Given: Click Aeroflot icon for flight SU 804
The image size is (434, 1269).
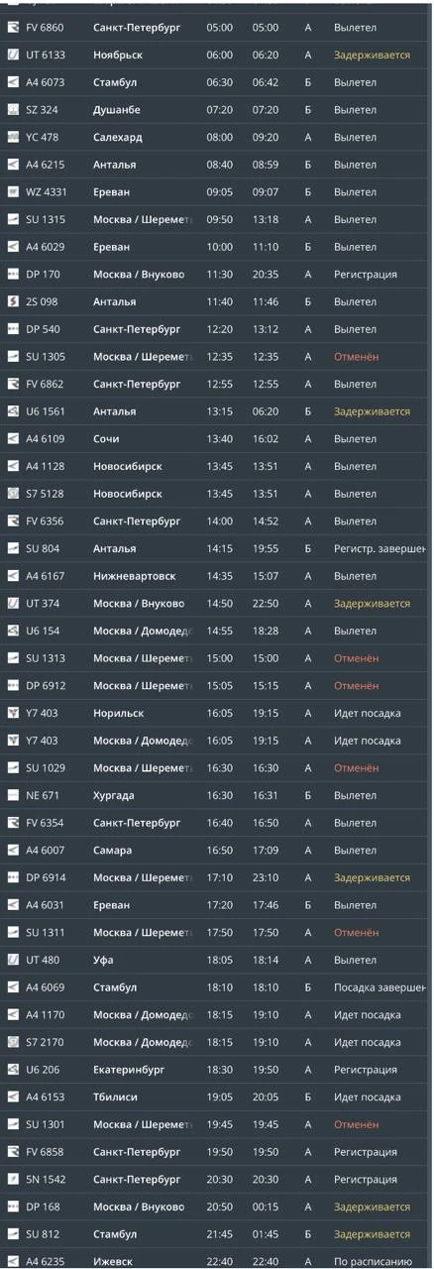Looking at the screenshot, I should pos(13,548).
